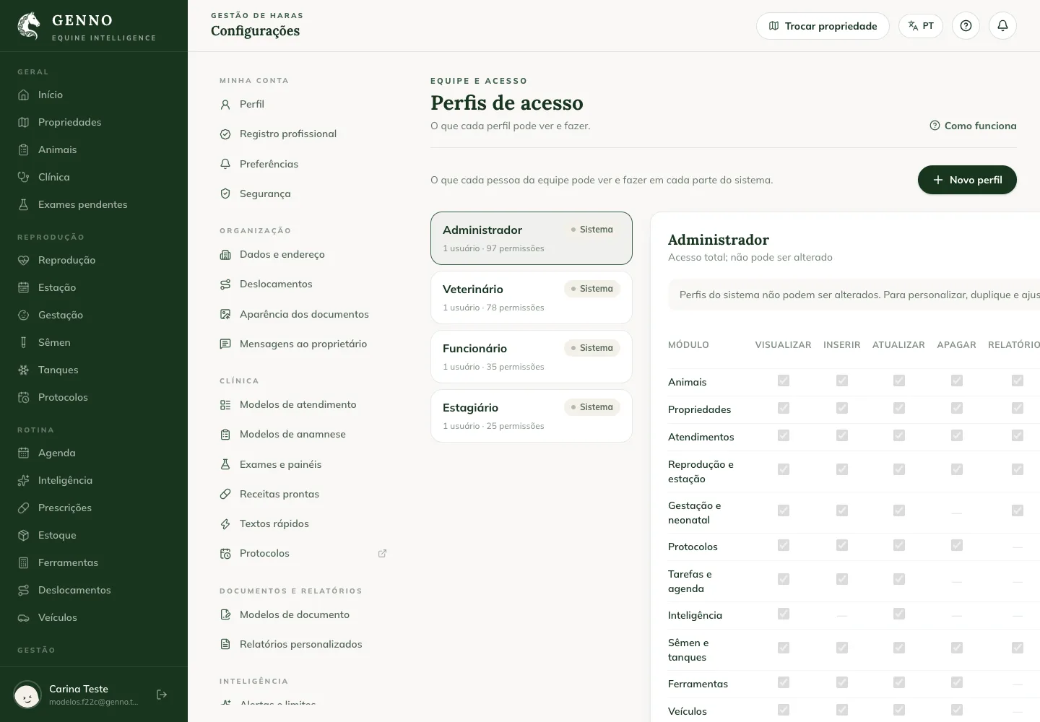Toggle Protocolos Apagar checkbox
This screenshot has height=722, width=1040.
click(957, 545)
